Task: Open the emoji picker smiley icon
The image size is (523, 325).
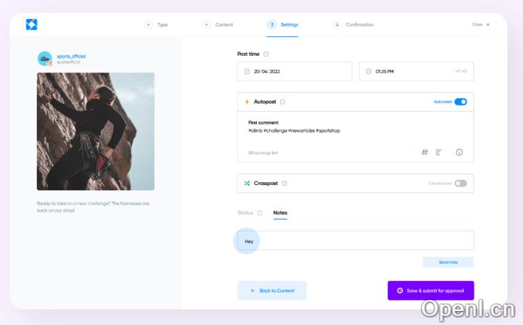Action: pos(460,153)
